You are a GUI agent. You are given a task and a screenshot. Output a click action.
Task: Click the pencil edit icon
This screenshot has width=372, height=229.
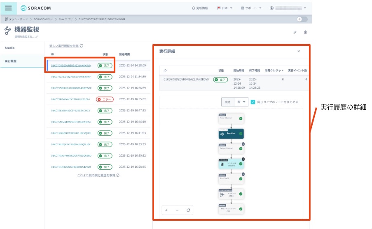(295, 32)
